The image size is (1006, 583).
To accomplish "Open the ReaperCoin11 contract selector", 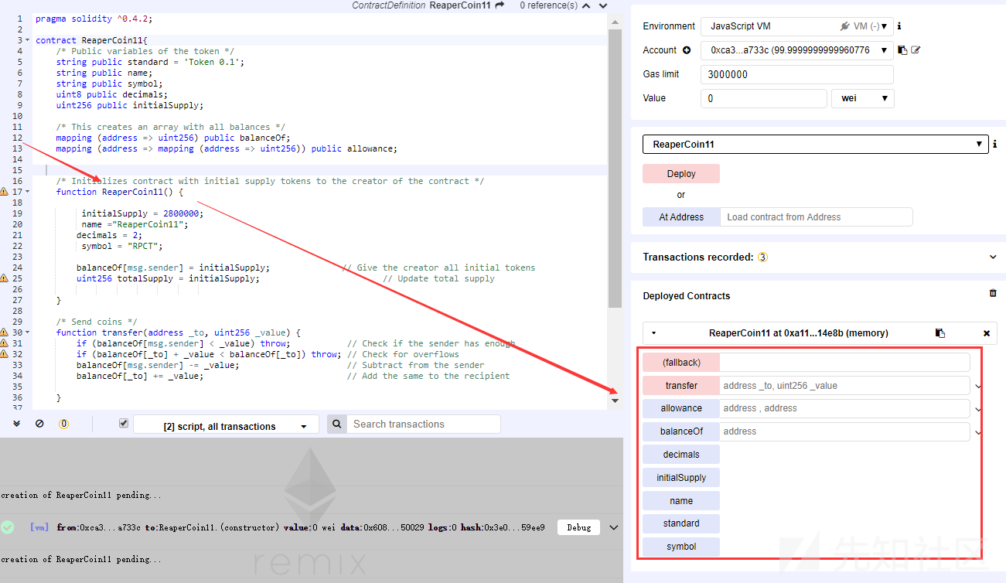I will (x=815, y=145).
